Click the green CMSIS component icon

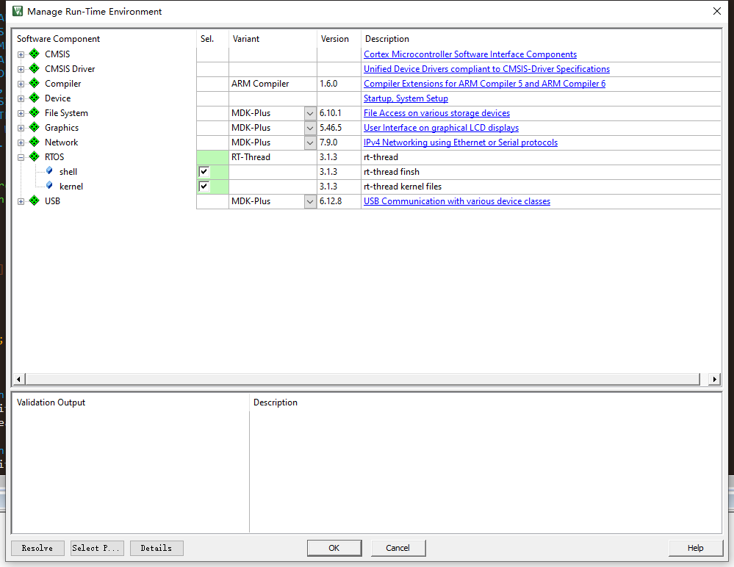(x=34, y=54)
